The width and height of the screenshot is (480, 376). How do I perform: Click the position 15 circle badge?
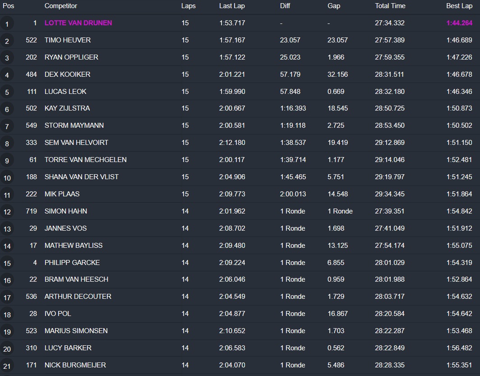coord(7,263)
